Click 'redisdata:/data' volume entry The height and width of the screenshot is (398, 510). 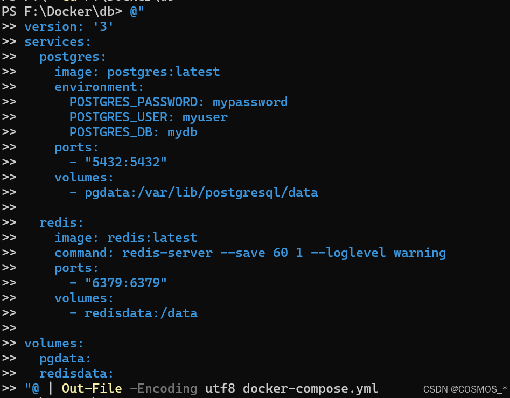tap(141, 313)
